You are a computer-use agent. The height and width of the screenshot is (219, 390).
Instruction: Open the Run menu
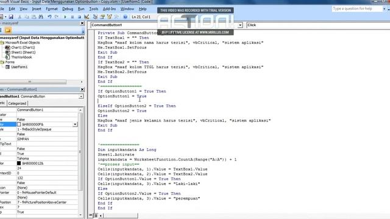pos(81,9)
